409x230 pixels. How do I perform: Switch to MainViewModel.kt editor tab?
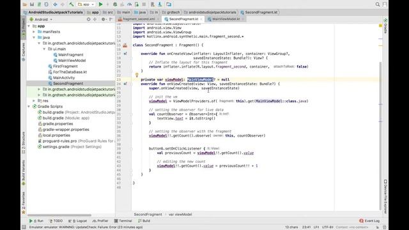[226, 19]
